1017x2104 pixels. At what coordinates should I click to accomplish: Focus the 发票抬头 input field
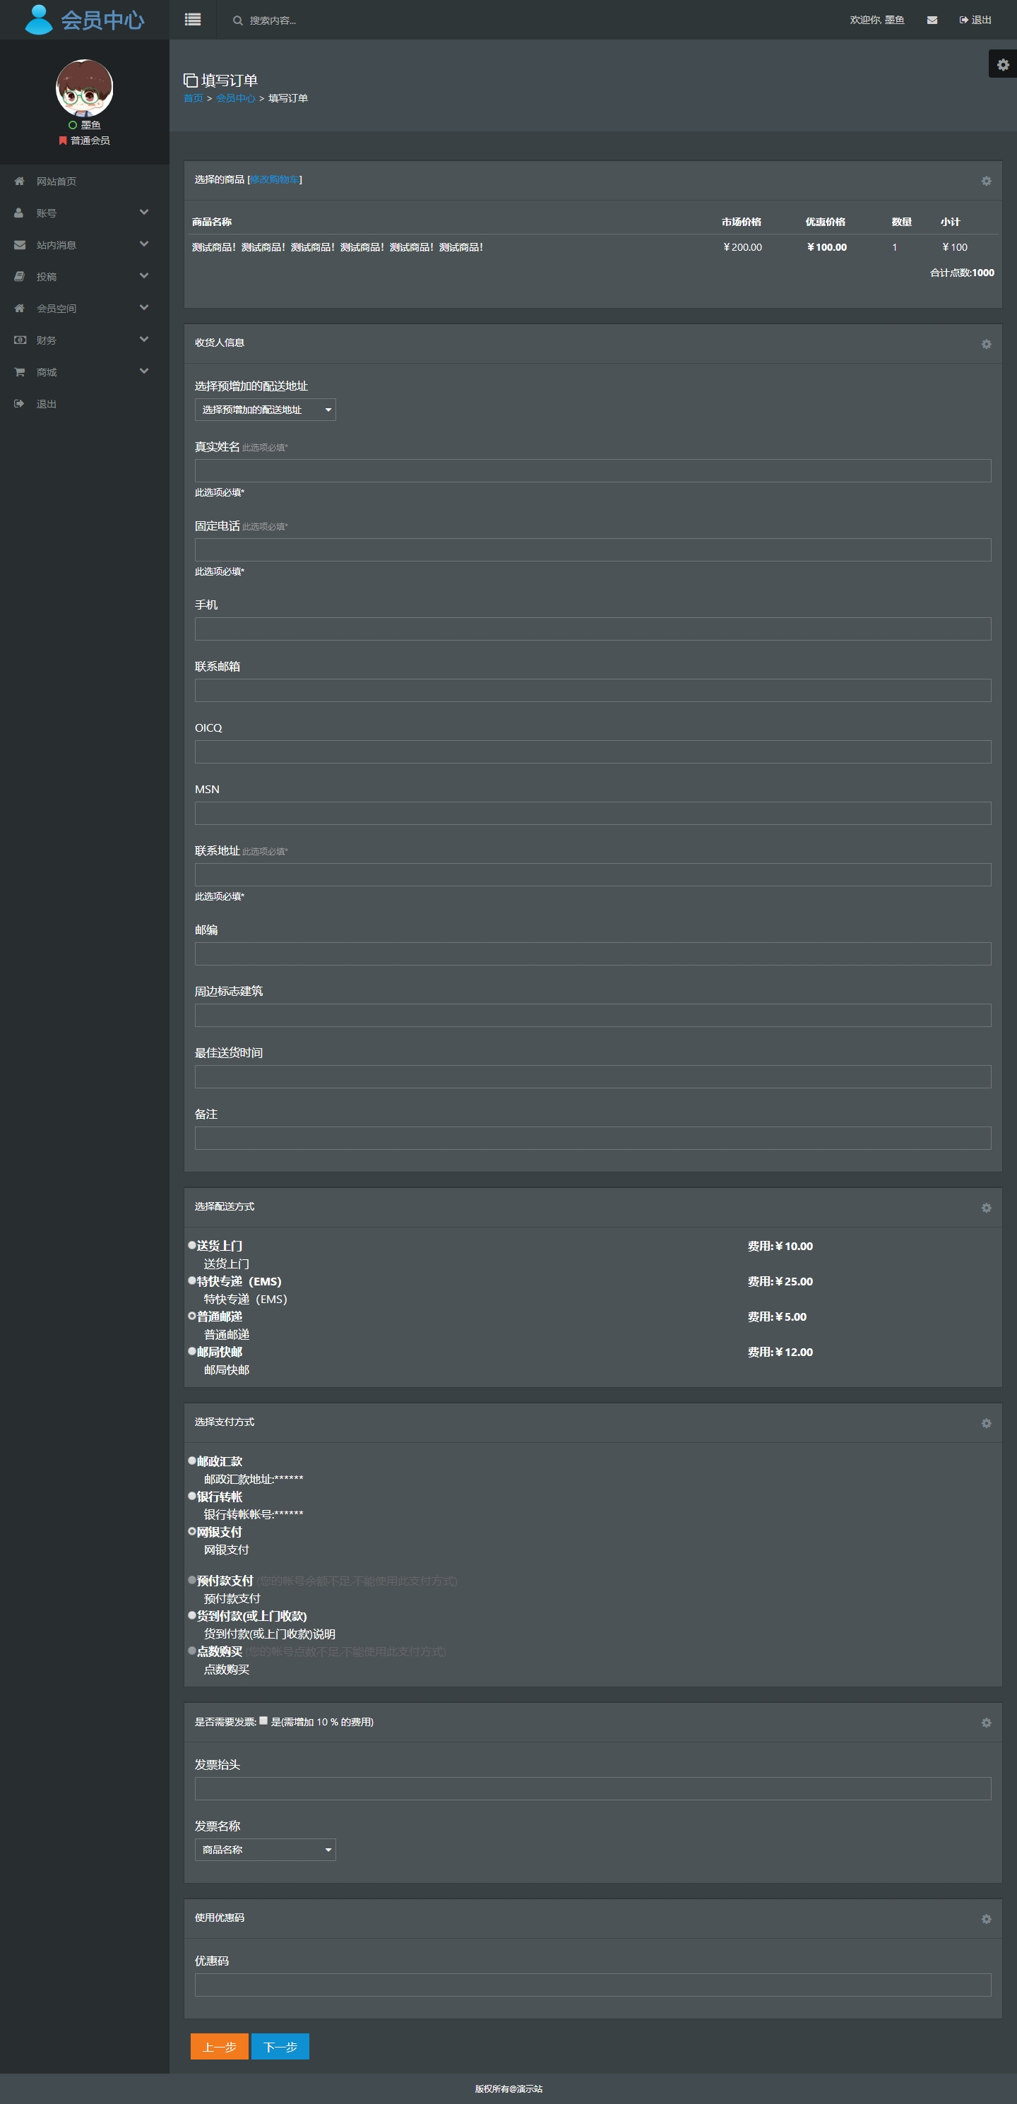[593, 1789]
